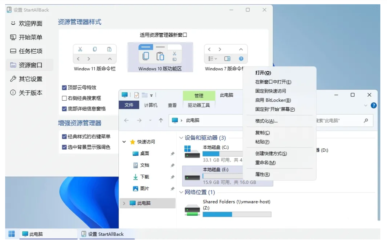Click the pin icon next to 桌面
The image size is (387, 240).
pos(172,154)
